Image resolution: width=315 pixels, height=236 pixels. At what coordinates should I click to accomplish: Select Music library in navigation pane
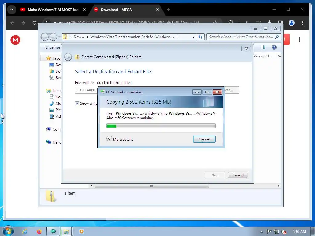click(x=55, y=103)
